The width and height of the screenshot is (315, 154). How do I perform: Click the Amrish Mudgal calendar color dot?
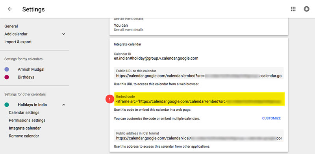click(x=7, y=70)
